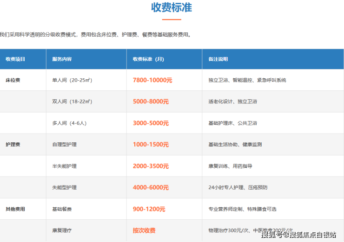
Task: Click the 4000-6000元 price text
Action: (151, 187)
